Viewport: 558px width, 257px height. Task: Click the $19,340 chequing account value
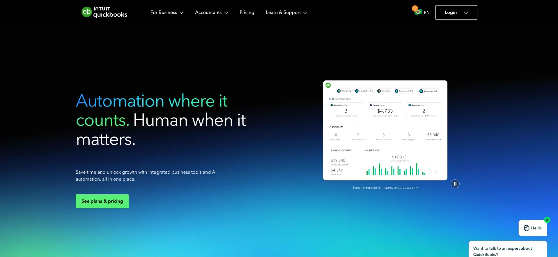pyautogui.click(x=338, y=160)
